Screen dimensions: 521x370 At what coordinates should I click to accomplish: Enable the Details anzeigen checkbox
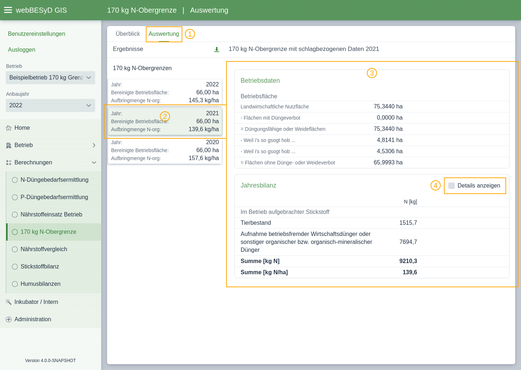click(452, 186)
